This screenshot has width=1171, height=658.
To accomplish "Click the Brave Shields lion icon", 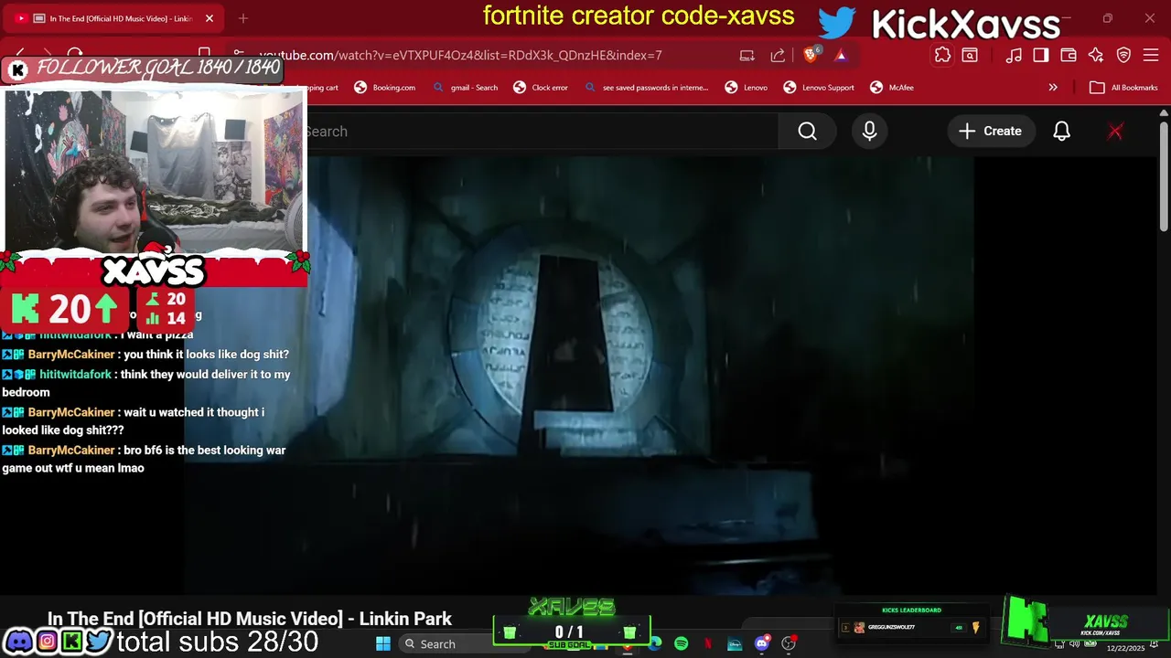I will click(x=811, y=55).
